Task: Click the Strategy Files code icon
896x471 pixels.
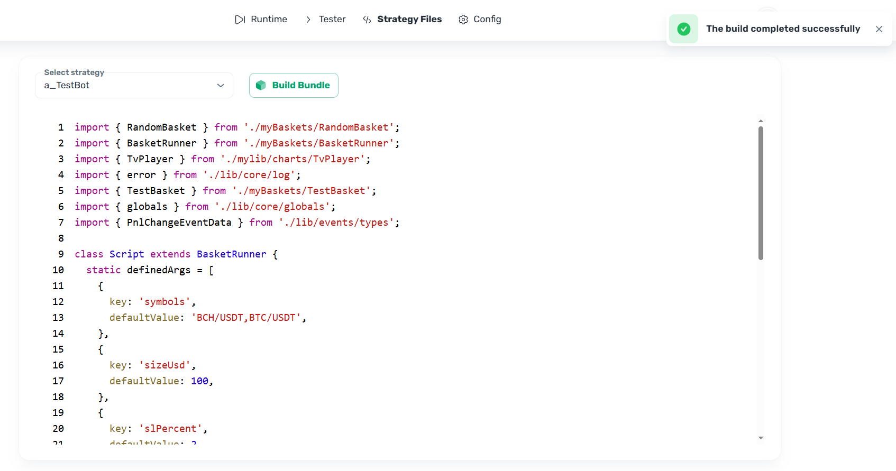Action: (x=367, y=20)
